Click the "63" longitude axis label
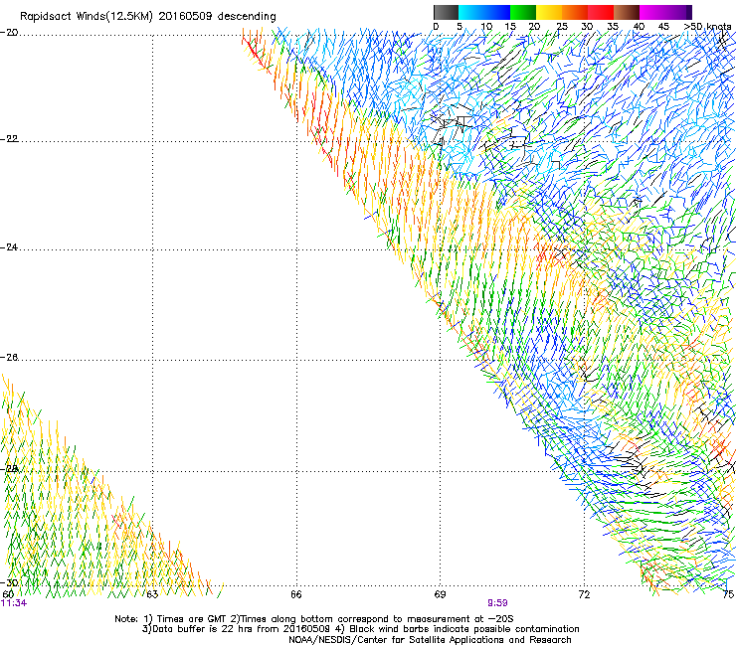The width and height of the screenshot is (736, 646). point(152,594)
